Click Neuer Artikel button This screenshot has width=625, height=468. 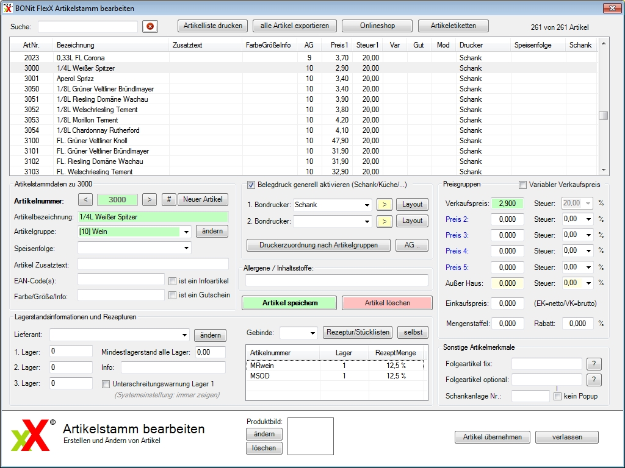click(x=203, y=199)
